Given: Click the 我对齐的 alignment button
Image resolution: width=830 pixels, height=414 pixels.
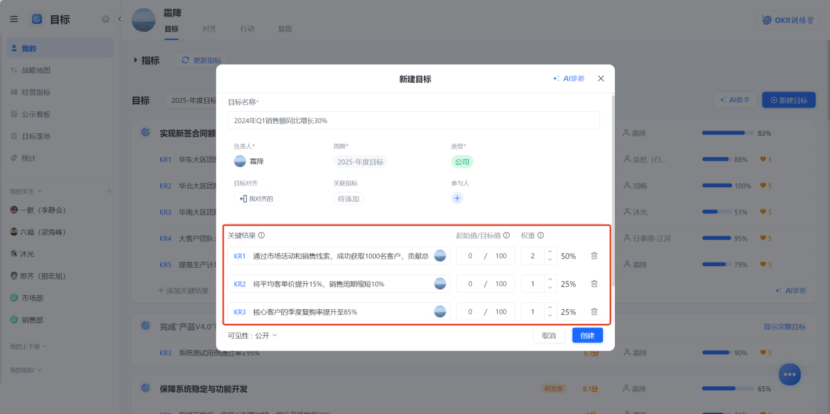Looking at the screenshot, I should pos(256,198).
